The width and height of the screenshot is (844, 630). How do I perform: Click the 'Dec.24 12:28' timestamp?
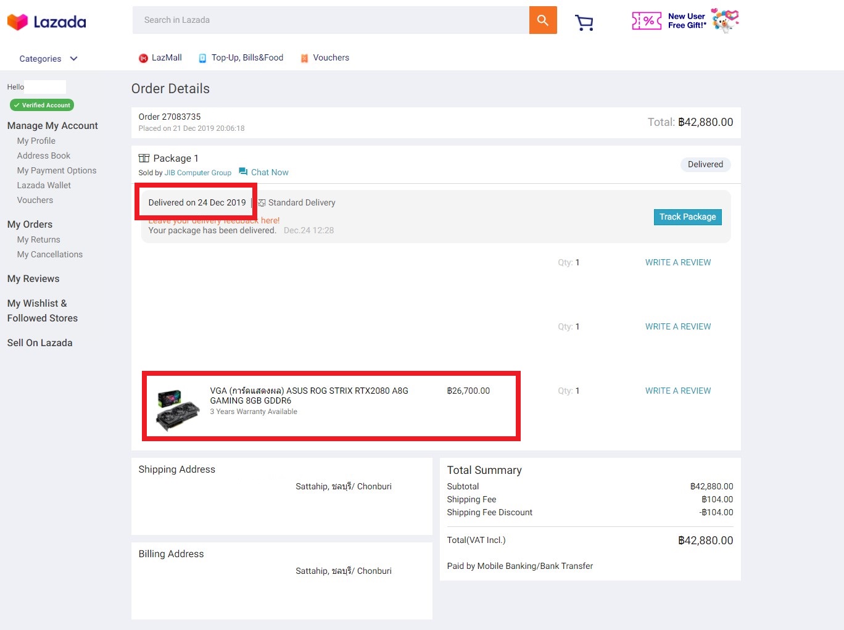pos(309,230)
